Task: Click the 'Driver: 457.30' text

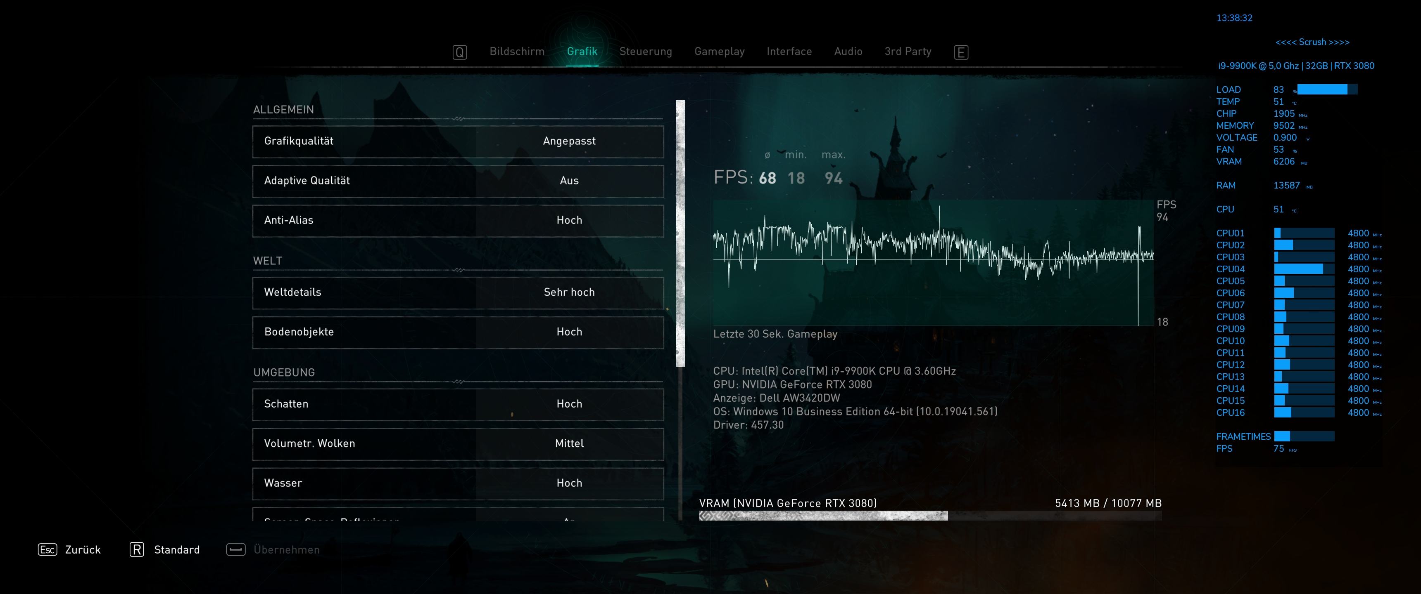Action: coord(748,424)
